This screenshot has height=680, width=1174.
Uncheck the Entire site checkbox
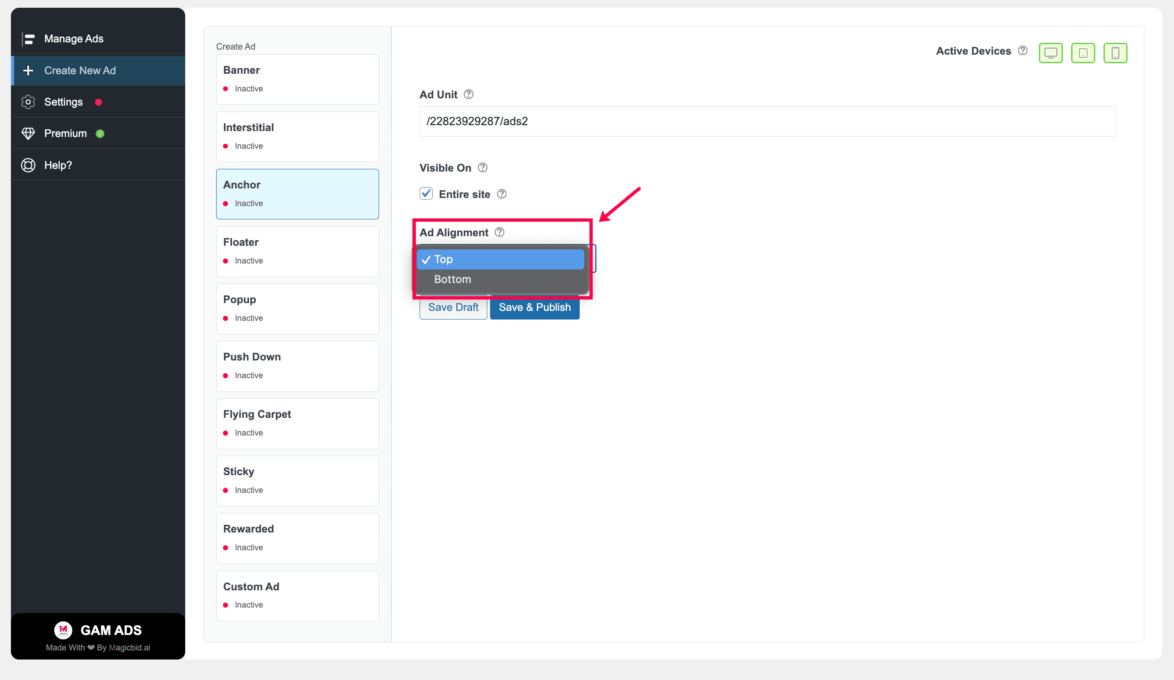click(426, 193)
